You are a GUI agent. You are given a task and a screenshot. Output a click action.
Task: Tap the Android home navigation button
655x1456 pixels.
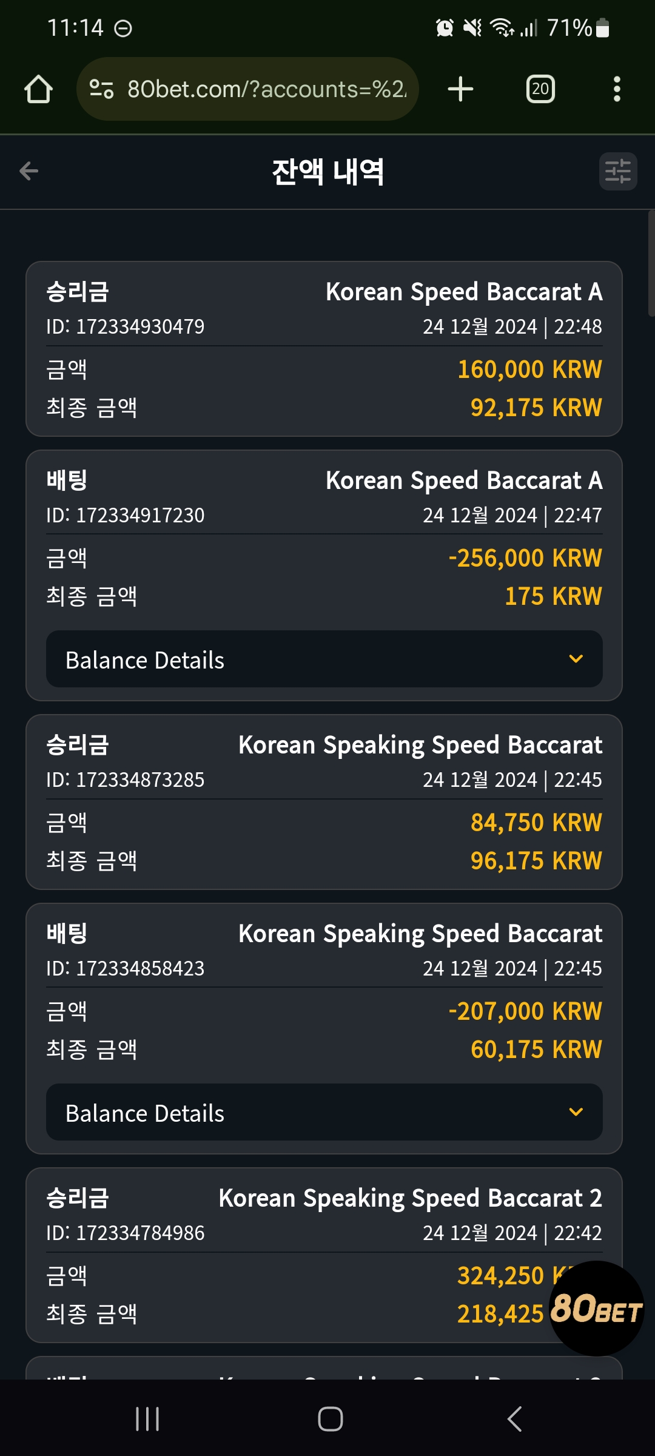[x=331, y=1419]
